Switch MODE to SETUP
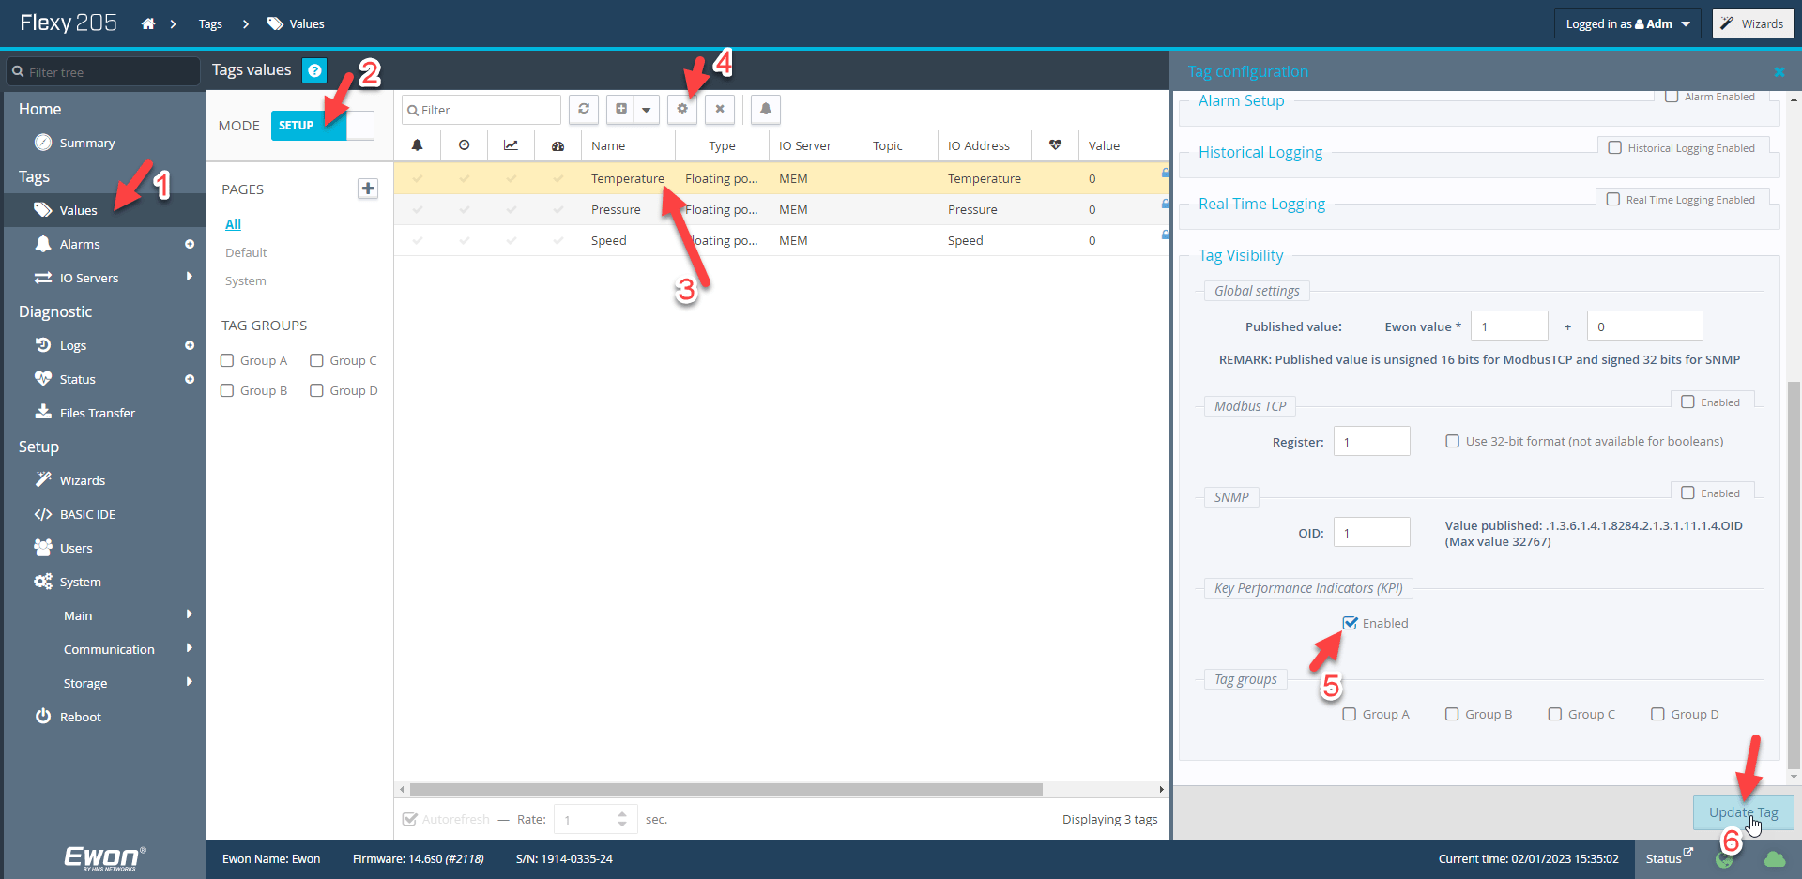Screen dimensions: 1802x879 click(x=297, y=124)
